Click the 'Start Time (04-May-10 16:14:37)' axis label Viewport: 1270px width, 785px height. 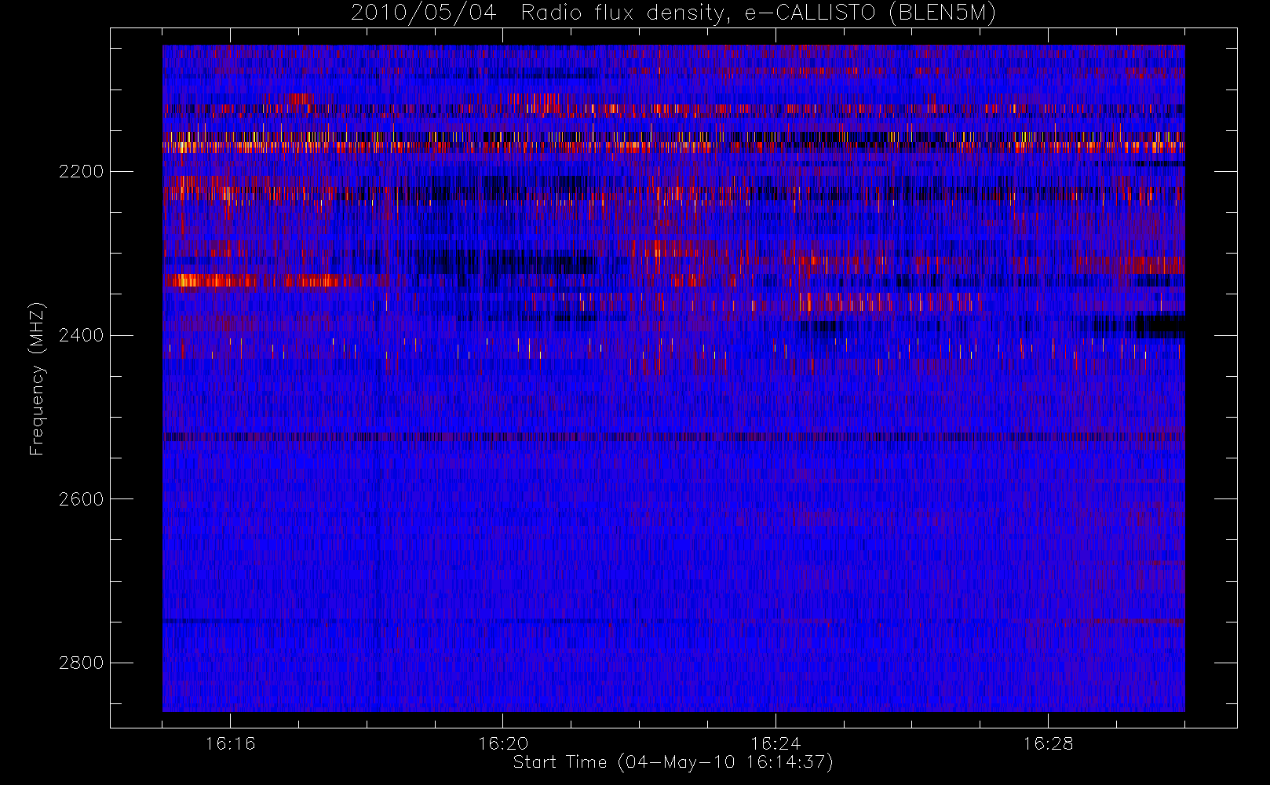click(673, 762)
